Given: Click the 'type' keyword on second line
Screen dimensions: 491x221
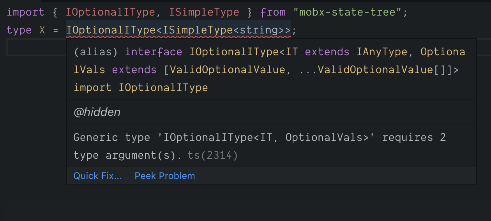Looking at the screenshot, I should [19, 30].
